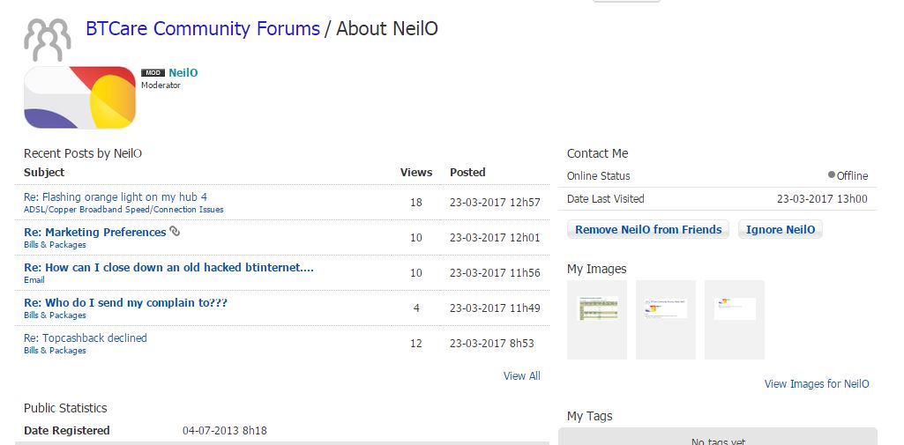Click the Moderator rank label
904x445 pixels.
[x=161, y=85]
